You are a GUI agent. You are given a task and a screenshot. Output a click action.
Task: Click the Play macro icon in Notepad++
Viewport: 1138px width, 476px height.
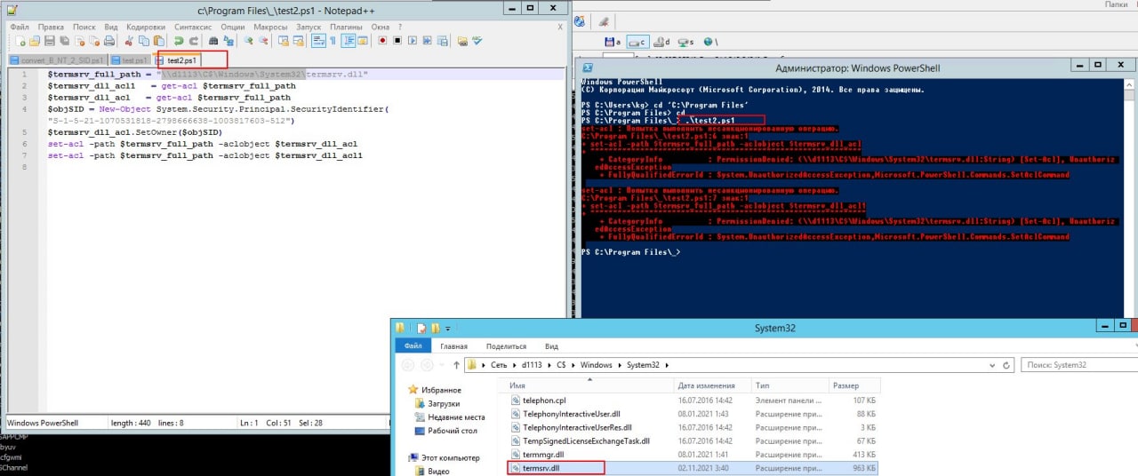click(413, 41)
